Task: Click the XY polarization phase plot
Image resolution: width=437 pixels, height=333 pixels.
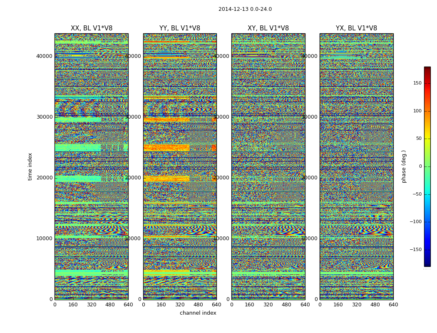Action: [x=268, y=166]
